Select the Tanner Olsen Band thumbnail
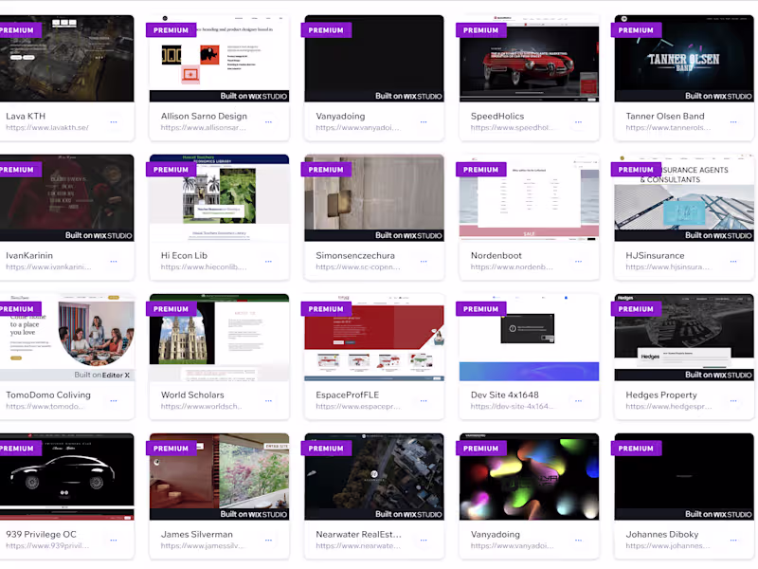 coord(684,59)
